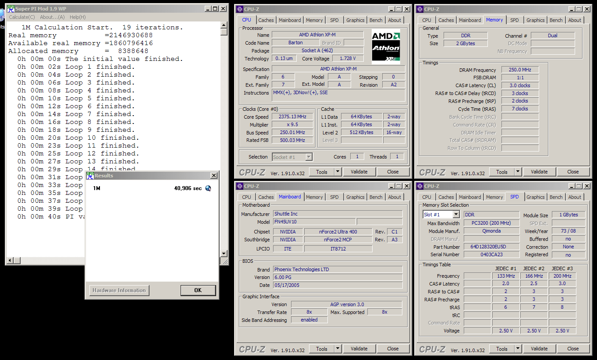Click Validate in the Memory window

(x=539, y=172)
